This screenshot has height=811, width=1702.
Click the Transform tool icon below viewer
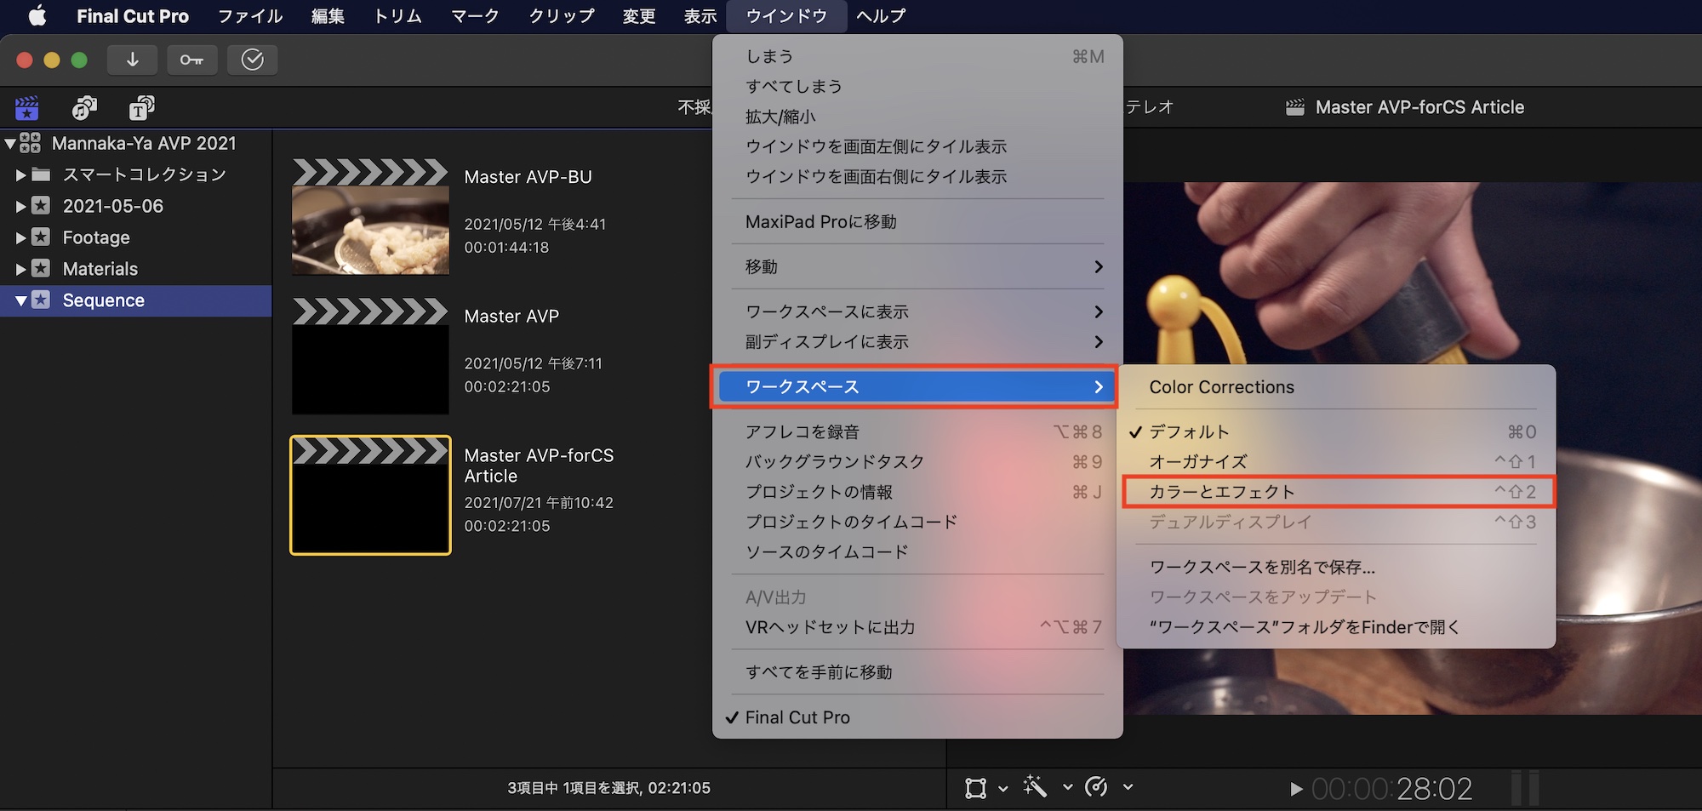coord(976,788)
